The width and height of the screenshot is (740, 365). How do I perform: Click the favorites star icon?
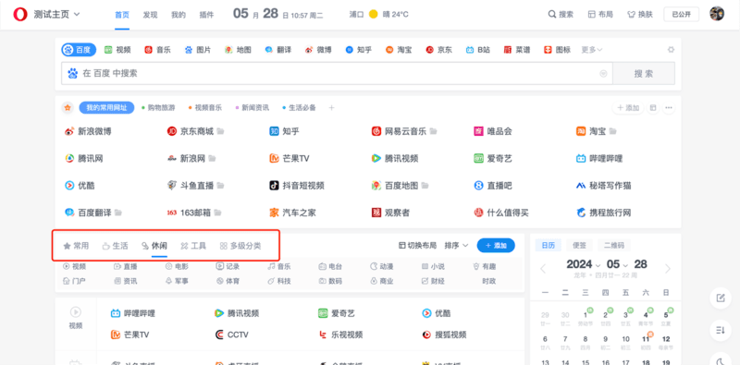68,108
